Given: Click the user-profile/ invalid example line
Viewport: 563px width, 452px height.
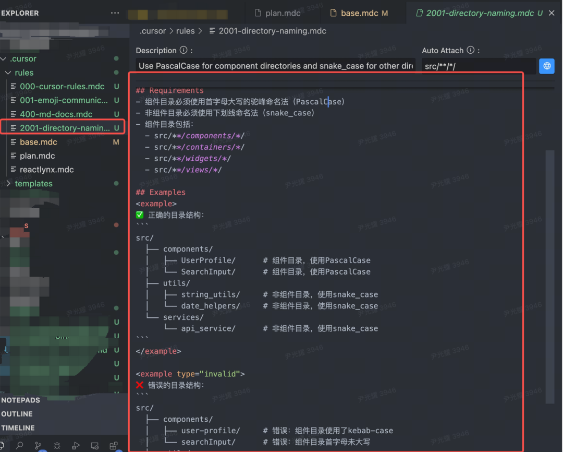Looking at the screenshot, I should coord(211,431).
